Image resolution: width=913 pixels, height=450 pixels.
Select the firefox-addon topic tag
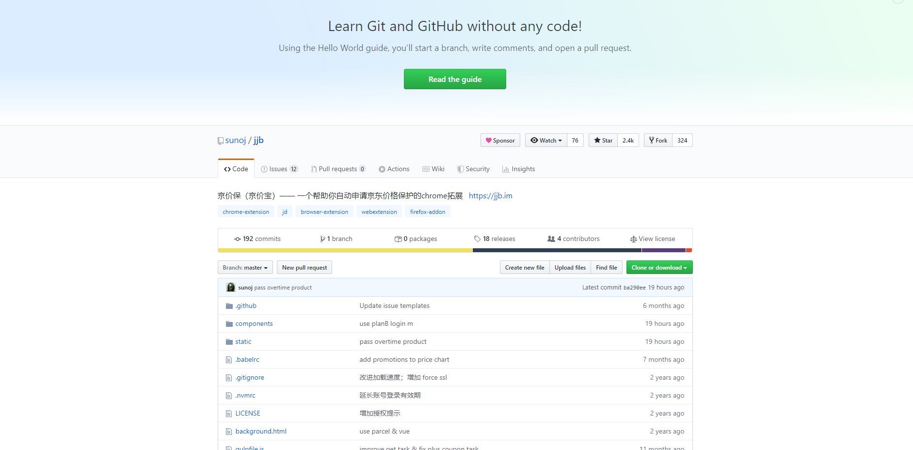428,212
